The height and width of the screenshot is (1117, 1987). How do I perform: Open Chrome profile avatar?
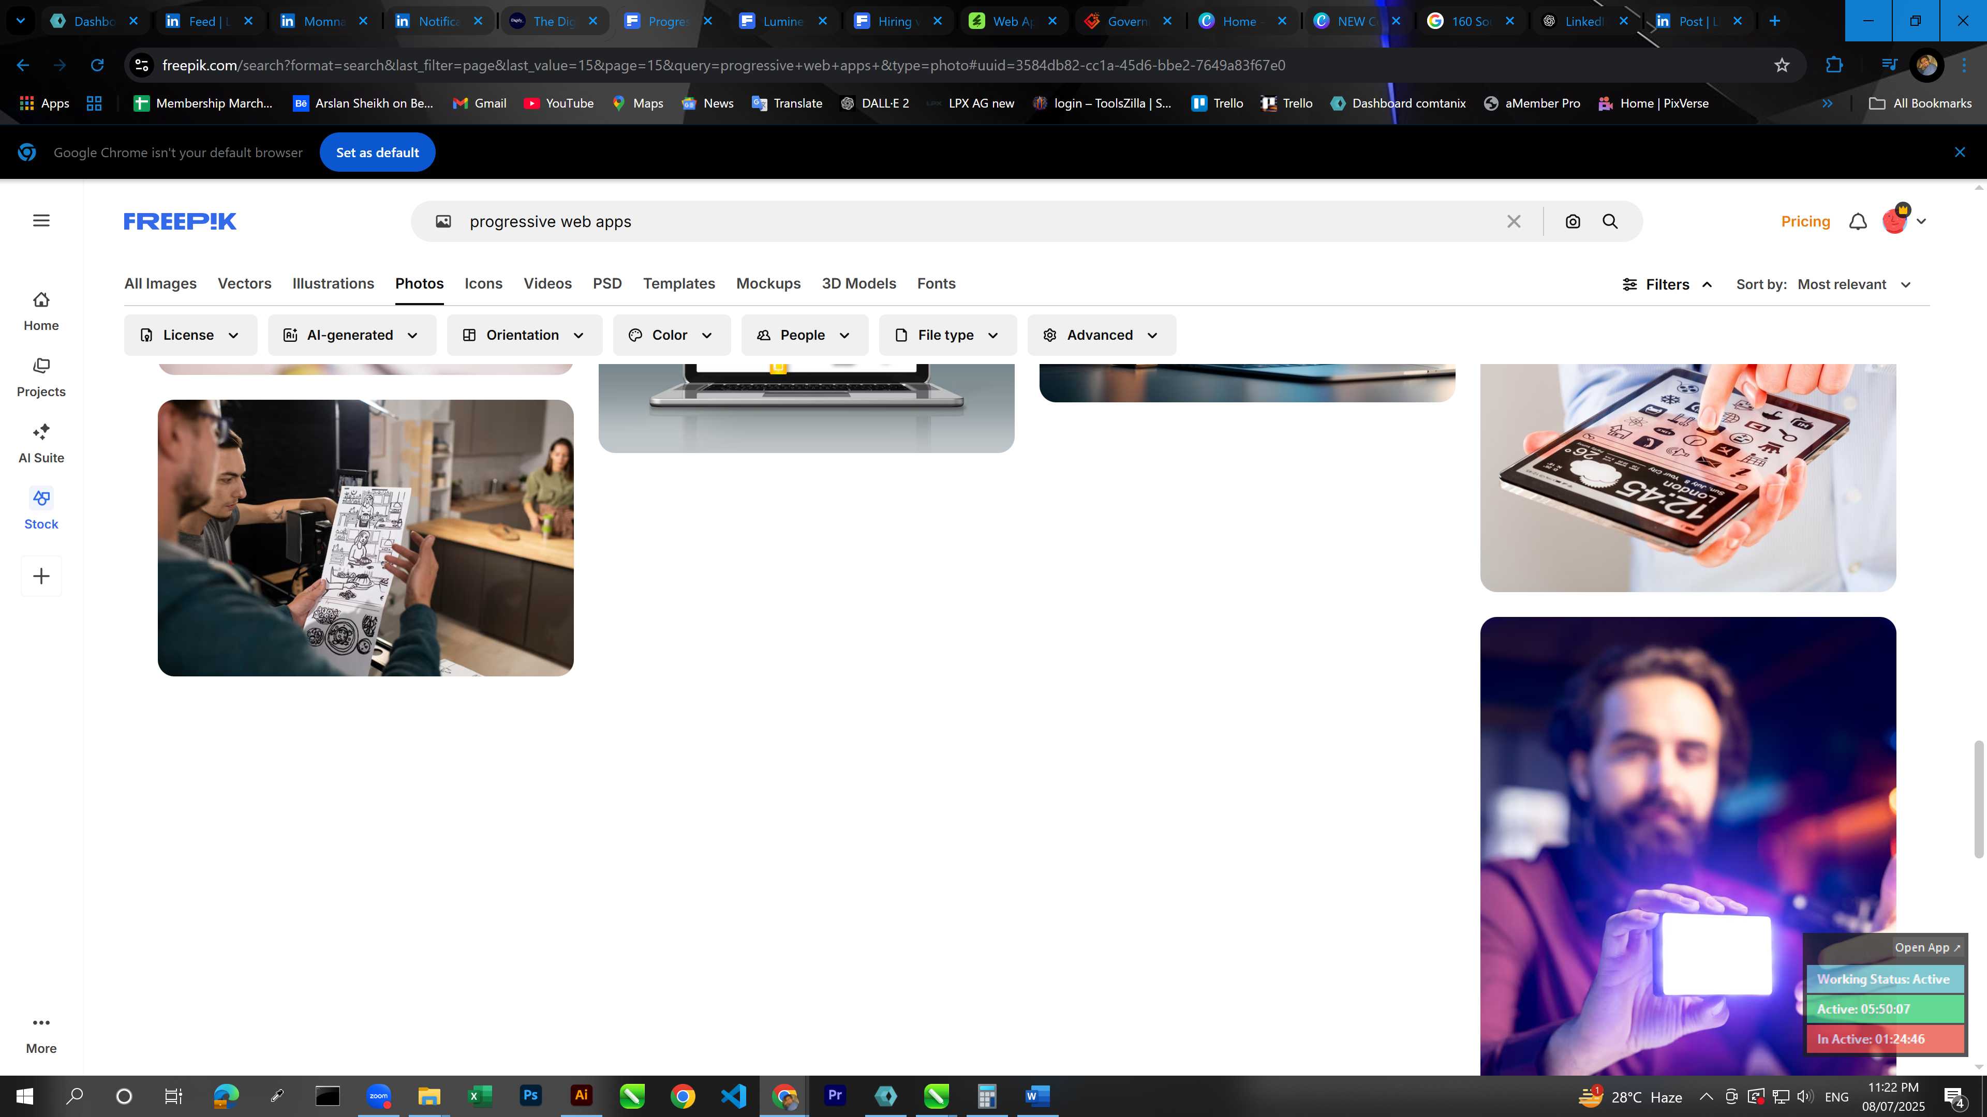pyautogui.click(x=1926, y=65)
